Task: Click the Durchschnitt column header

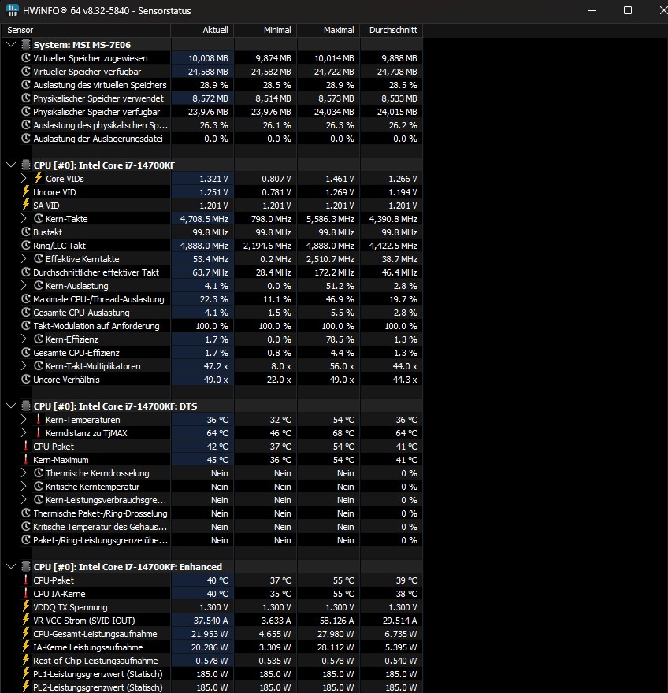Action: 392,30
